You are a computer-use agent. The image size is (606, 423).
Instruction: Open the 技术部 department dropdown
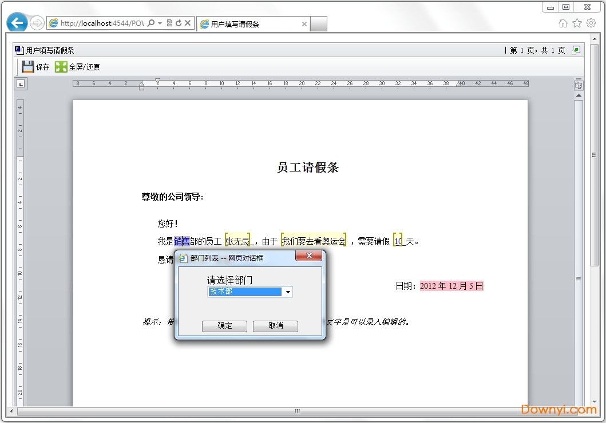pos(288,292)
